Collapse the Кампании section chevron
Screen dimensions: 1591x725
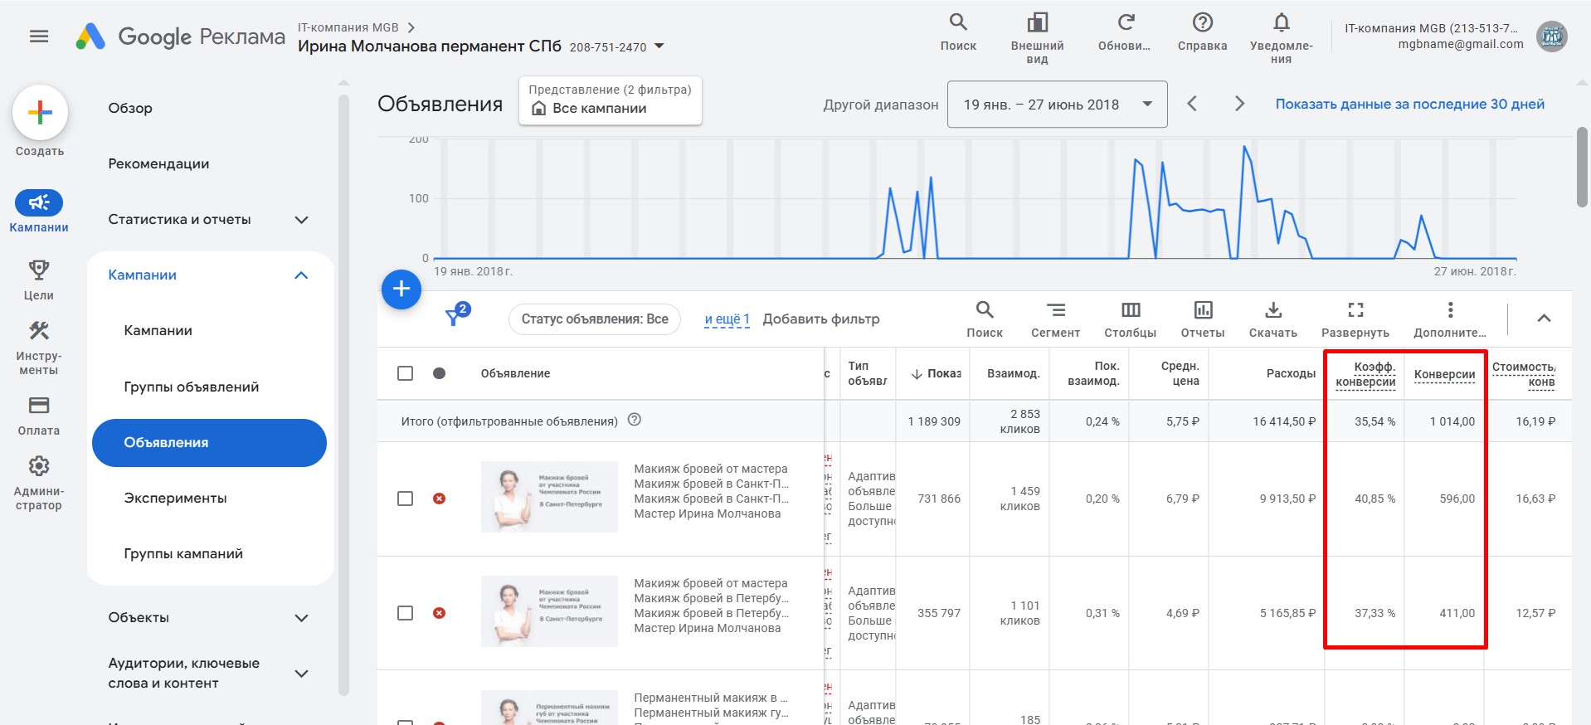tap(302, 275)
